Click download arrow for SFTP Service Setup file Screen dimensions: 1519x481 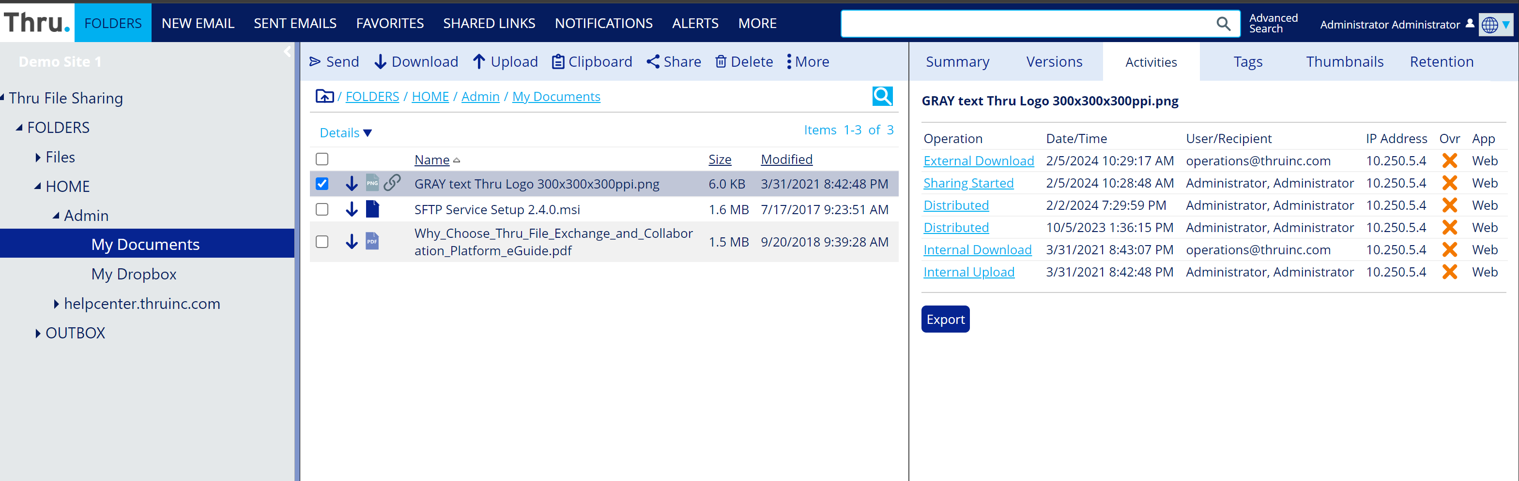(352, 210)
